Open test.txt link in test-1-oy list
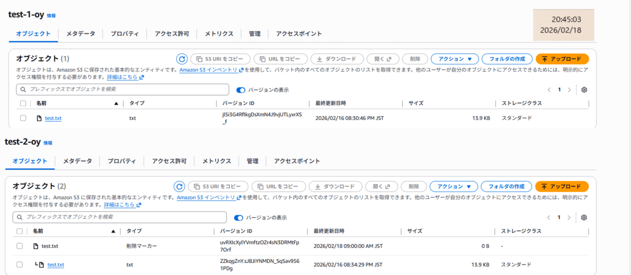Screen dimensions: 631x275 pyautogui.click(x=53, y=118)
